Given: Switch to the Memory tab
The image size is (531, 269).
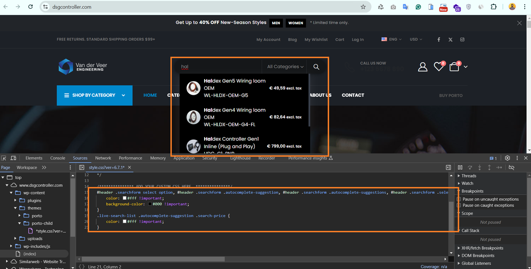Looking at the screenshot, I should click(158, 158).
